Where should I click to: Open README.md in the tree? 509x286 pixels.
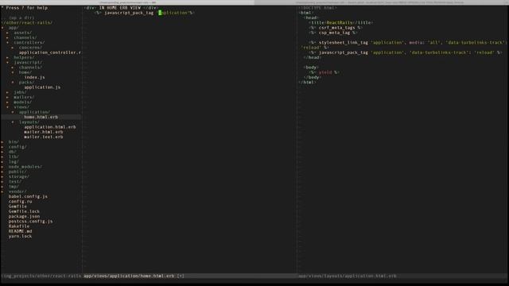coord(20,231)
